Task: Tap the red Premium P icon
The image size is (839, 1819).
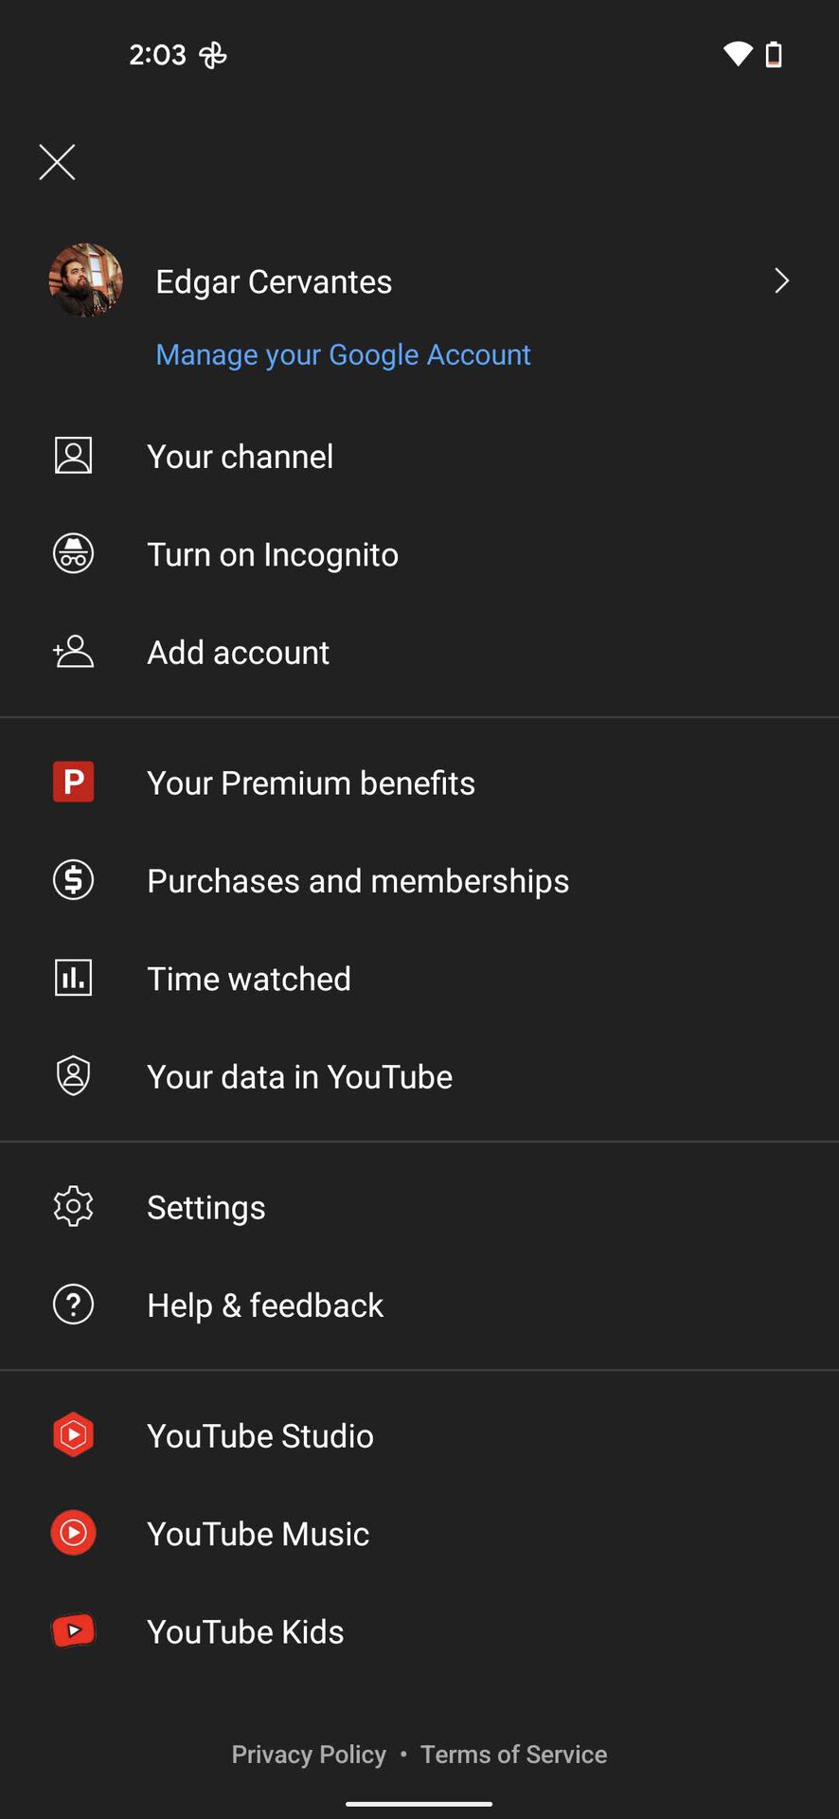Action: pos(73,783)
